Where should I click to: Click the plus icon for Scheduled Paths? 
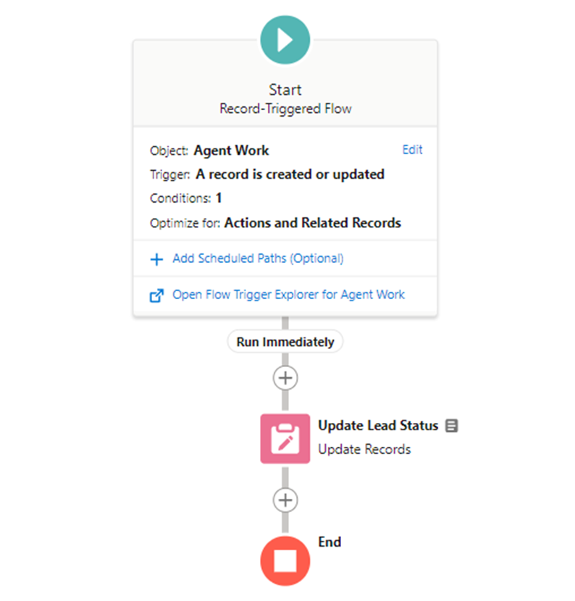click(x=156, y=259)
